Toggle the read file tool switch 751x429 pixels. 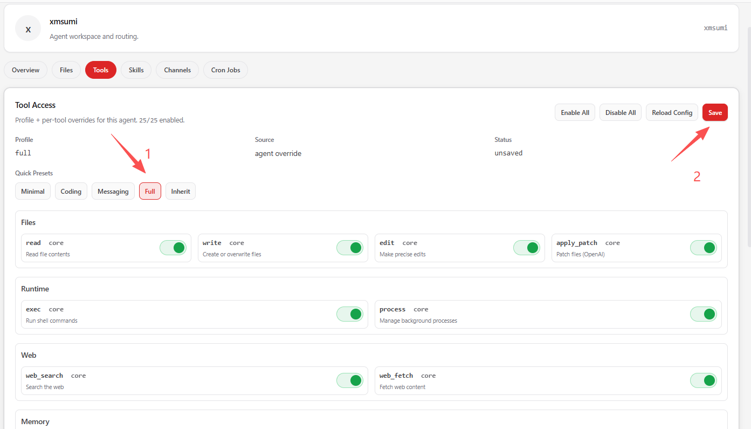point(173,248)
